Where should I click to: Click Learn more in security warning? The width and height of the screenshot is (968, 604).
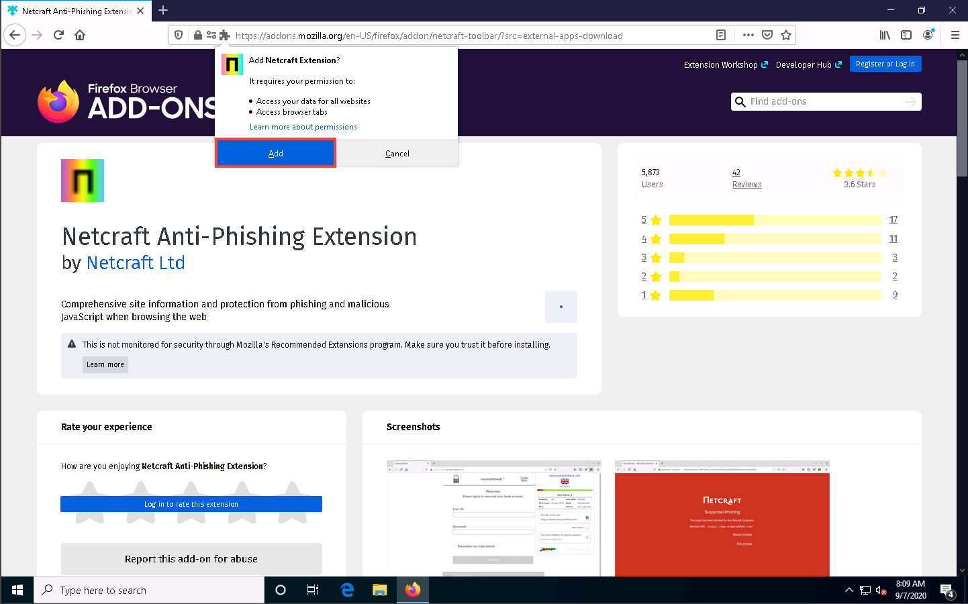[105, 364]
